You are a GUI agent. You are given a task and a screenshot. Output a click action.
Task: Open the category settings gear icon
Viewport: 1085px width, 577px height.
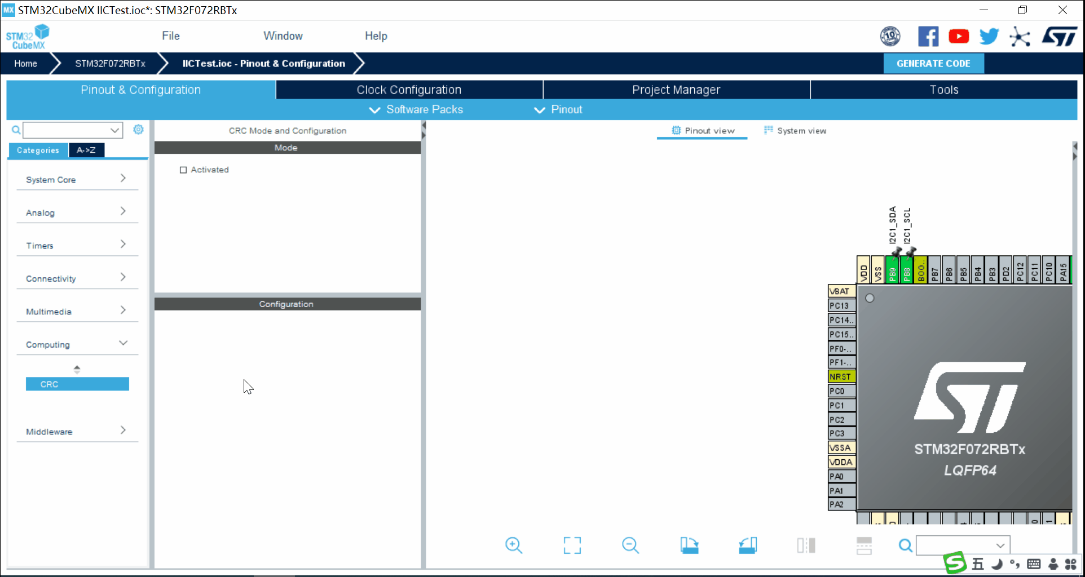point(138,130)
